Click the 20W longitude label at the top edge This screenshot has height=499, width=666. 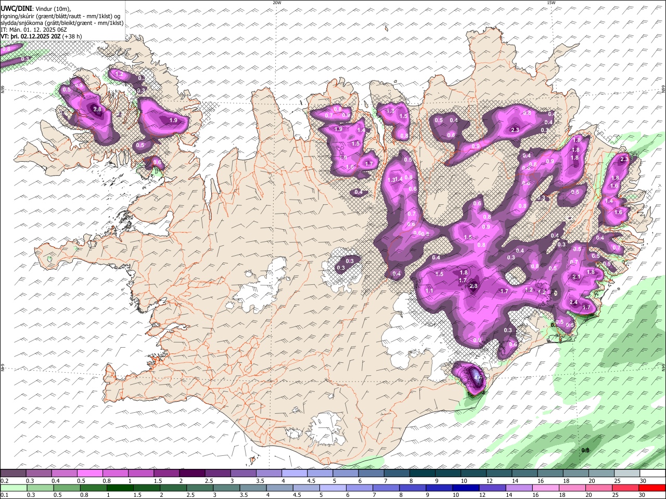pos(277,3)
